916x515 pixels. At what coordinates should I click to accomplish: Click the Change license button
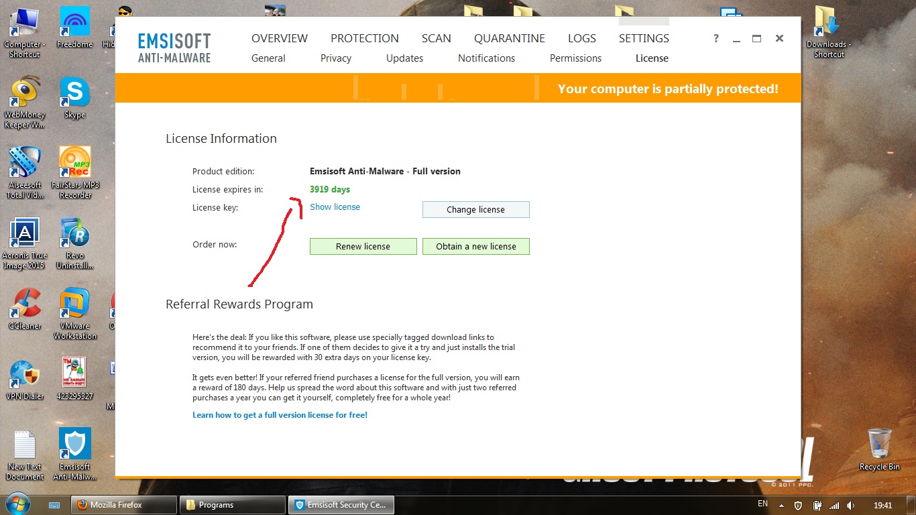[x=476, y=210]
